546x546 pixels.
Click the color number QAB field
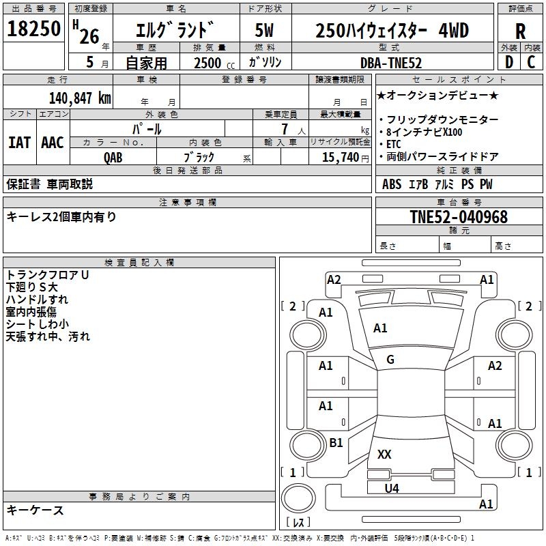click(113, 157)
